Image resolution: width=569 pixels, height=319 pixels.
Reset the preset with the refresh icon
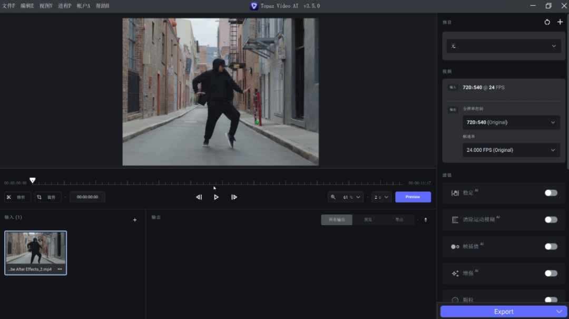pyautogui.click(x=547, y=22)
